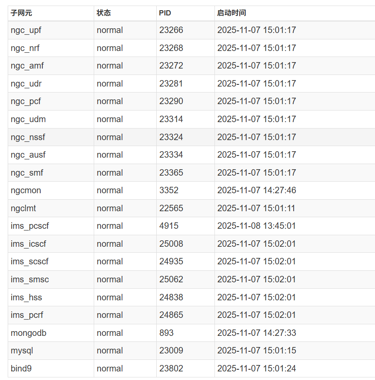Click the 启动时间 column header
This screenshot has width=375, height=380.
tap(232, 13)
